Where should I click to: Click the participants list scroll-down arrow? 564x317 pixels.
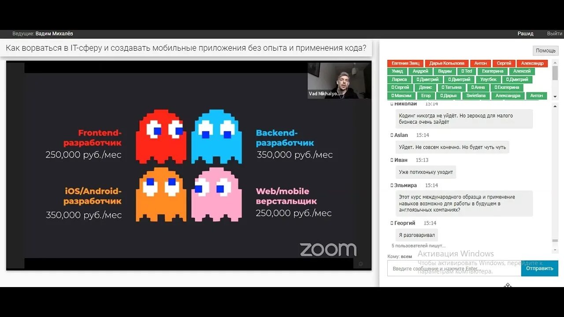(555, 98)
